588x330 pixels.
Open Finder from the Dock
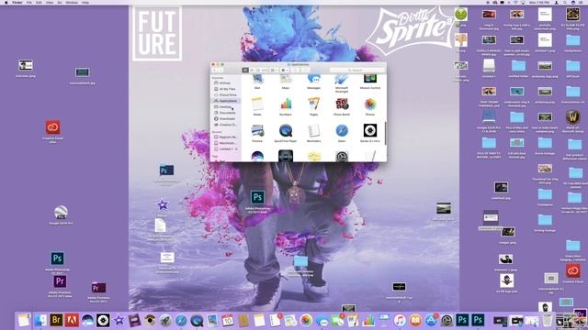click(40, 320)
